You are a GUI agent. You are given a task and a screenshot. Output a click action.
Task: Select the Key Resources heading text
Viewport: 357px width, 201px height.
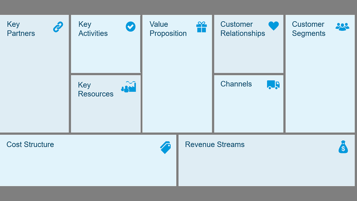coord(96,89)
